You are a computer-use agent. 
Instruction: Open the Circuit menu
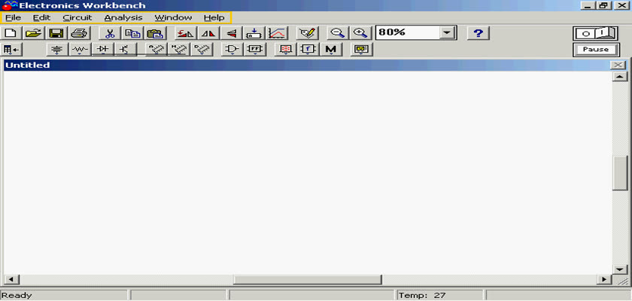[x=77, y=18]
